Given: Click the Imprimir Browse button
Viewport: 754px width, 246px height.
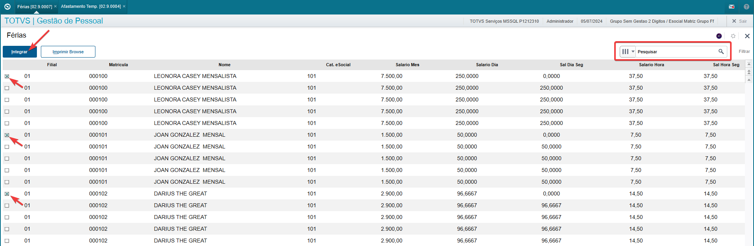Looking at the screenshot, I should pos(68,52).
